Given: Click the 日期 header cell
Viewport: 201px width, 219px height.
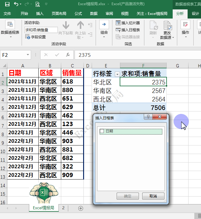Looking at the screenshot, I should [23, 73].
